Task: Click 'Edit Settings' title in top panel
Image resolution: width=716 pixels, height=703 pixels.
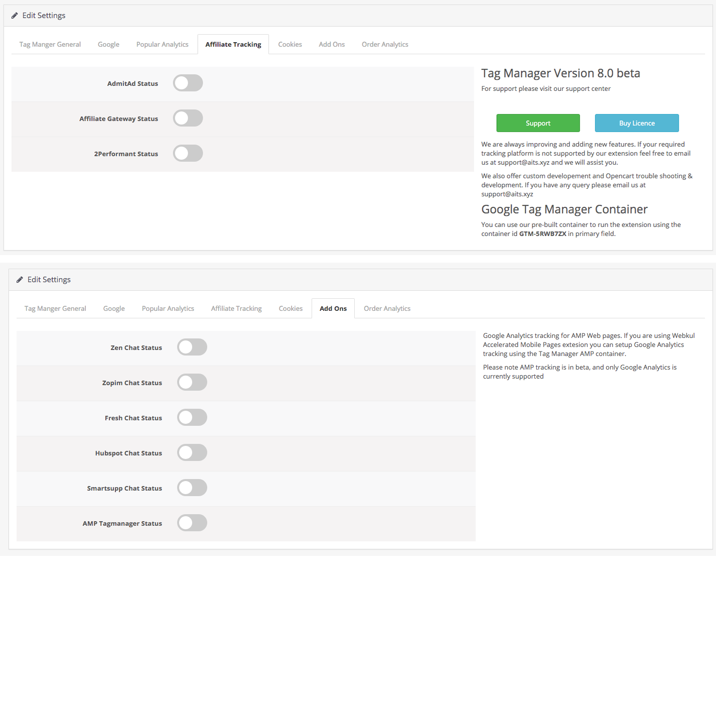Action: tap(44, 16)
